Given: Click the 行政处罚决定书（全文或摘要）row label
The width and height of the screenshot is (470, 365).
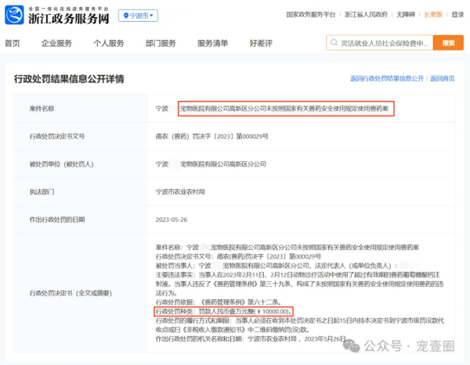Looking at the screenshot, I should (70, 293).
